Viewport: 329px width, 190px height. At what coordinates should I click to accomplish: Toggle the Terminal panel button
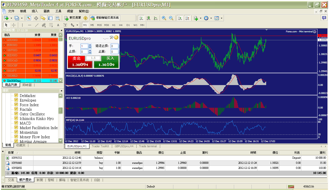[51, 18]
